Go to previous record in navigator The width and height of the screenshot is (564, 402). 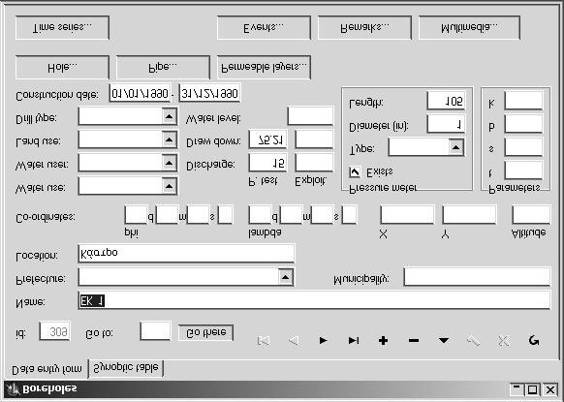coord(294,340)
